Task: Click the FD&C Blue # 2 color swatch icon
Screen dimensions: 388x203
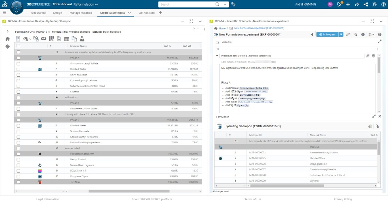Action: (x=40, y=171)
